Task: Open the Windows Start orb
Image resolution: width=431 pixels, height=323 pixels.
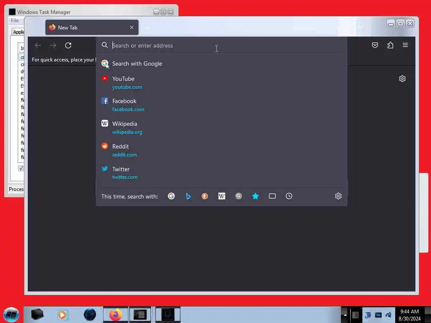Action: [11, 315]
